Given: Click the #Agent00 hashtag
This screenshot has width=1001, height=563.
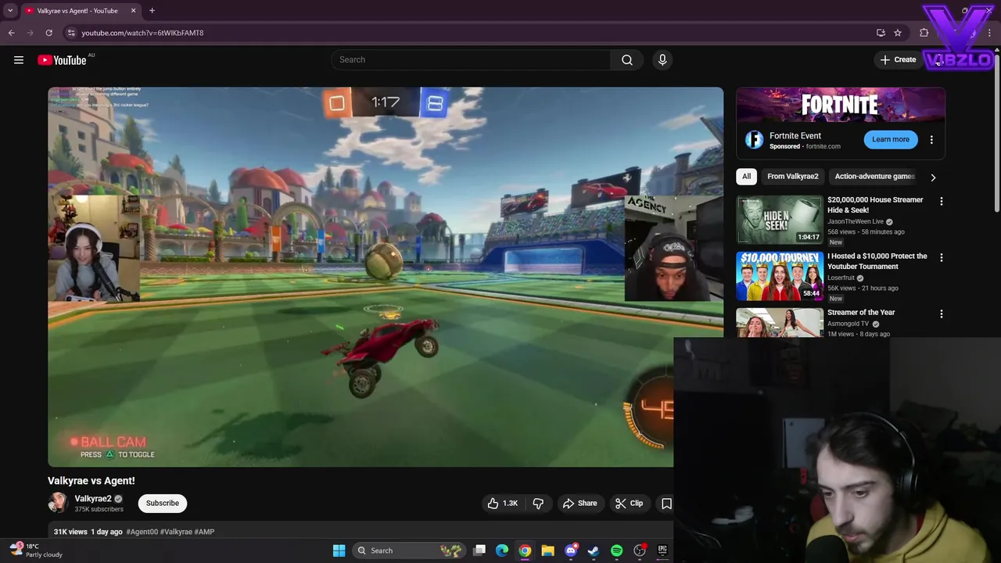Looking at the screenshot, I should (x=142, y=532).
